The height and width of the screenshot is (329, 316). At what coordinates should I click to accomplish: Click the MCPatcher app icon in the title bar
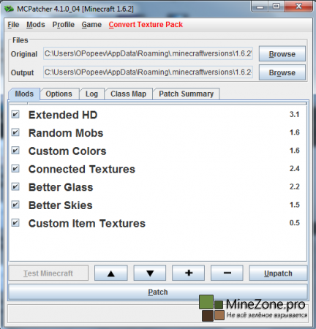10,9
